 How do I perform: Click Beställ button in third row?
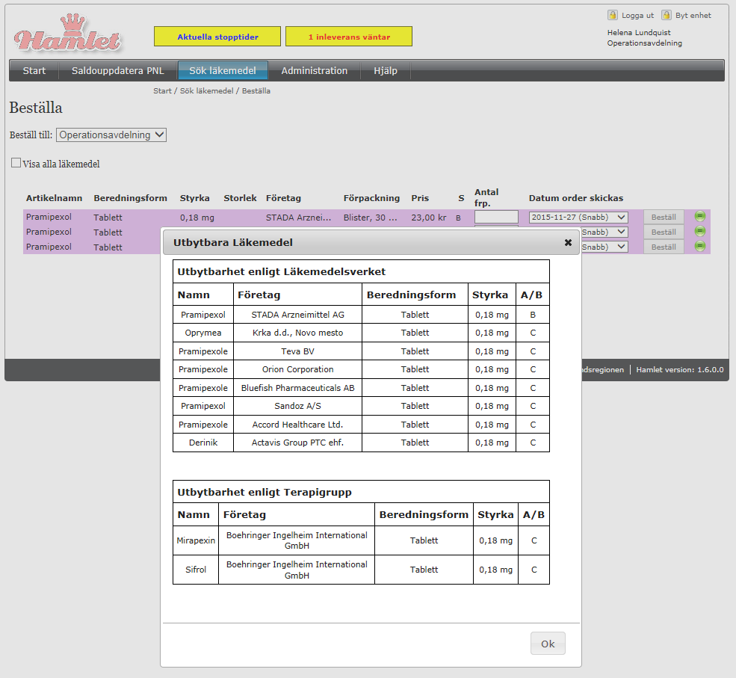pos(664,247)
